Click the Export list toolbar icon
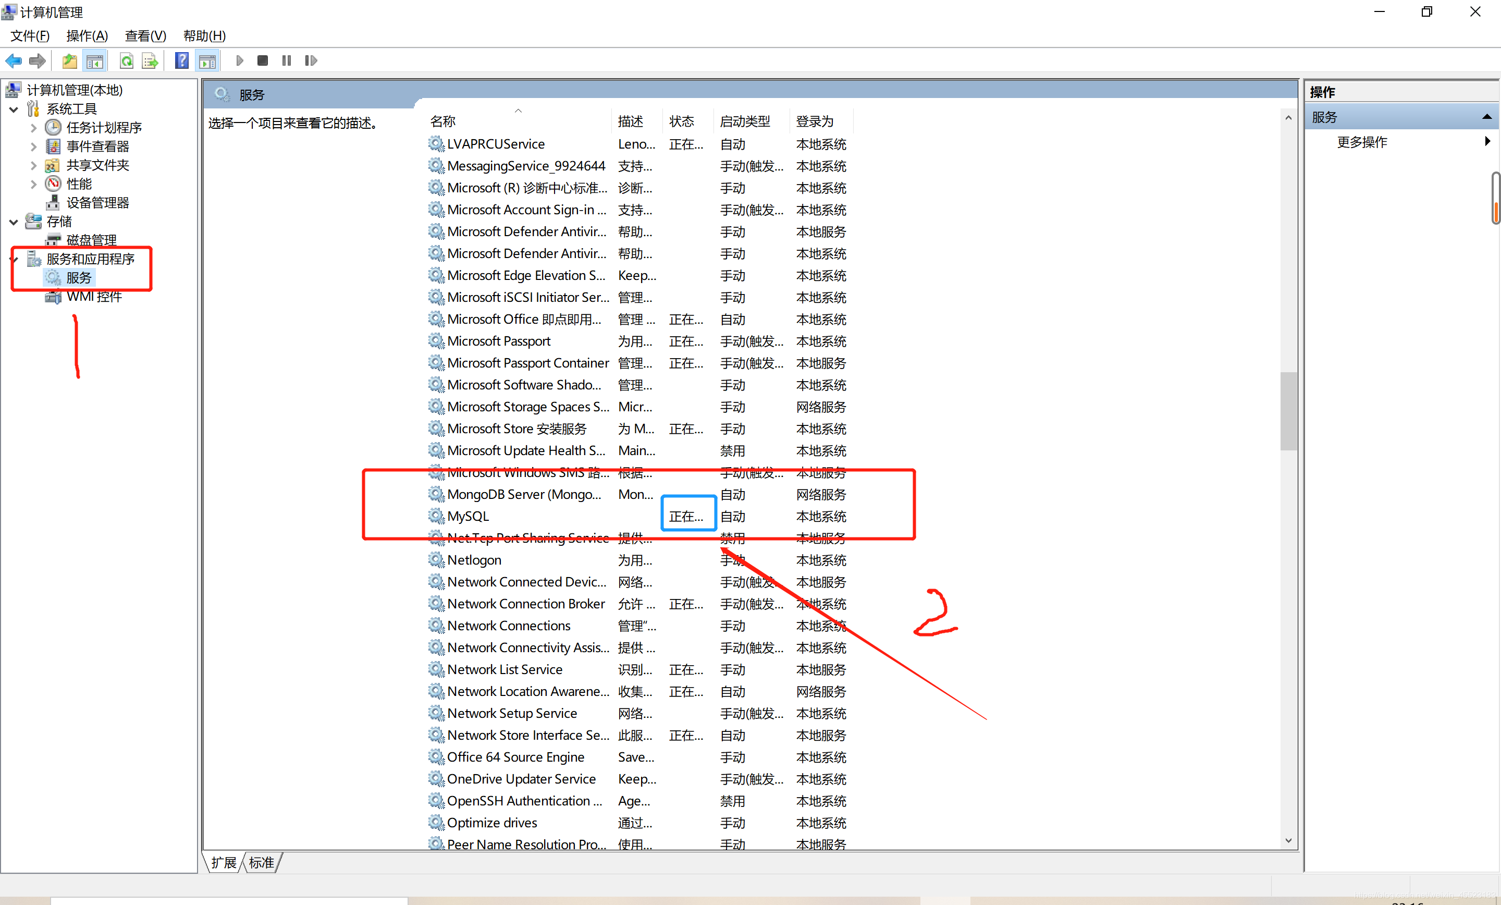The height and width of the screenshot is (905, 1501). coord(149,60)
